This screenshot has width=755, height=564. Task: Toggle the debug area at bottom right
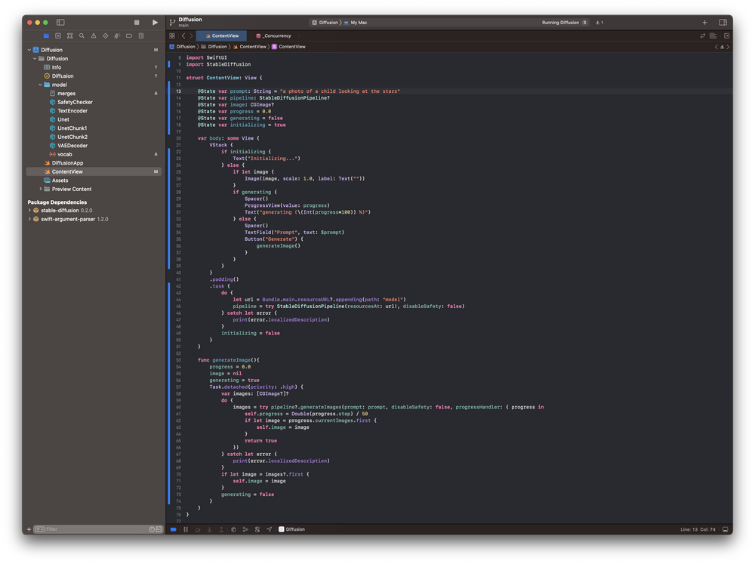click(726, 529)
